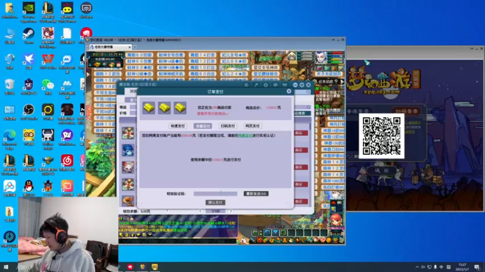Switch to the 网页支付 tab
The height and width of the screenshot is (272, 485).
point(252,126)
